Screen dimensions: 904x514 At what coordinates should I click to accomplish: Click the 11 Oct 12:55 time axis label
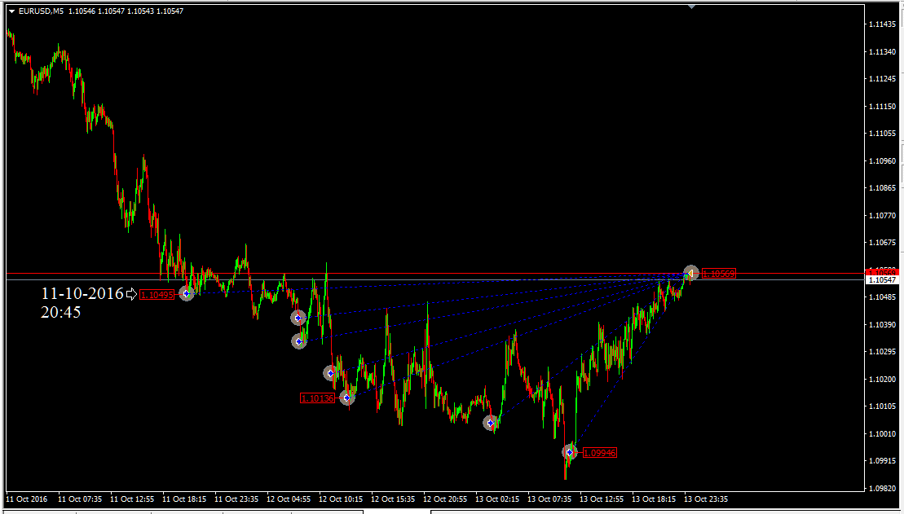coord(132,499)
